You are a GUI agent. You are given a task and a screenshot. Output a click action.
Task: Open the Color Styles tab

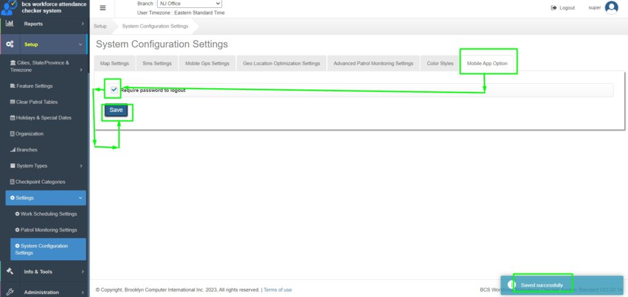click(x=440, y=64)
